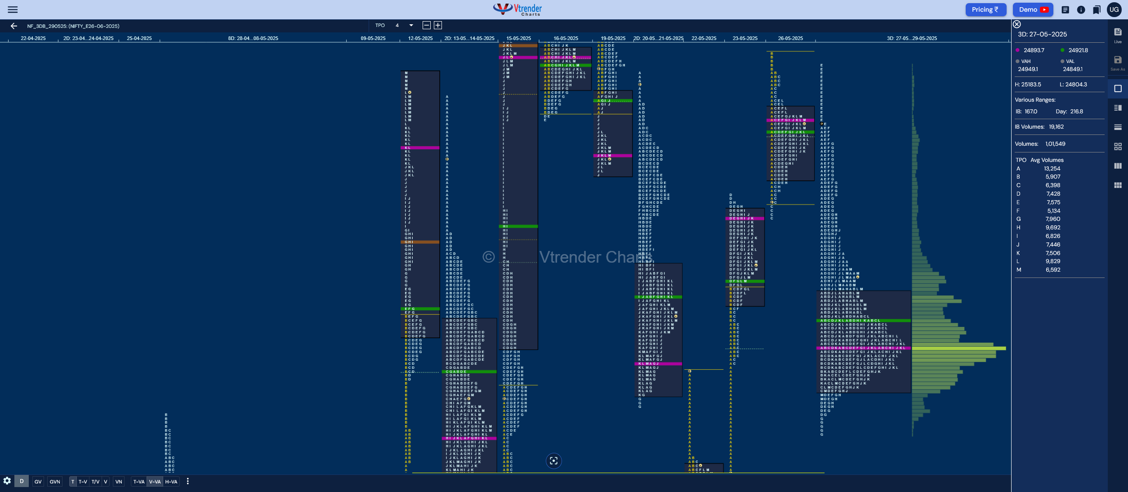Open the bookmarks icon in header
Screen dimensions: 1128x492
(1097, 9)
